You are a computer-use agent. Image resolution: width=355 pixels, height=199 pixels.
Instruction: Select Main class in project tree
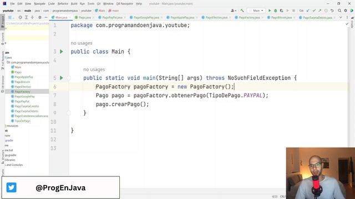coord(18,67)
